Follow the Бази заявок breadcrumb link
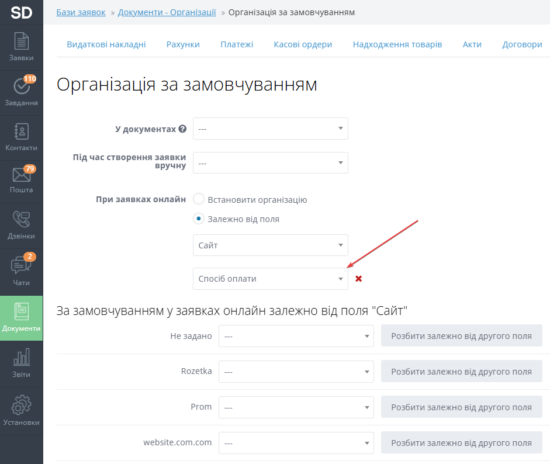Viewport: 550px width, 464px height. (x=81, y=12)
